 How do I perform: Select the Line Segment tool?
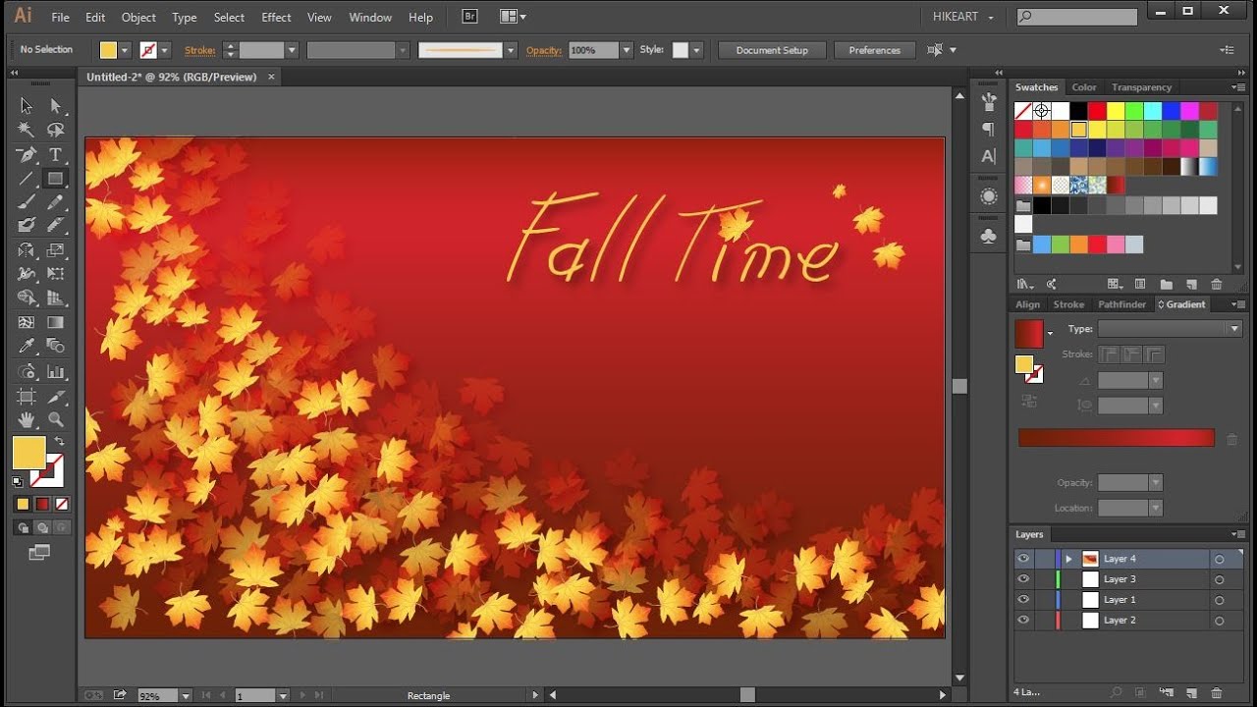(x=27, y=179)
